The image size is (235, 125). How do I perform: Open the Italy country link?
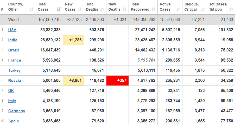[x=12, y=101]
